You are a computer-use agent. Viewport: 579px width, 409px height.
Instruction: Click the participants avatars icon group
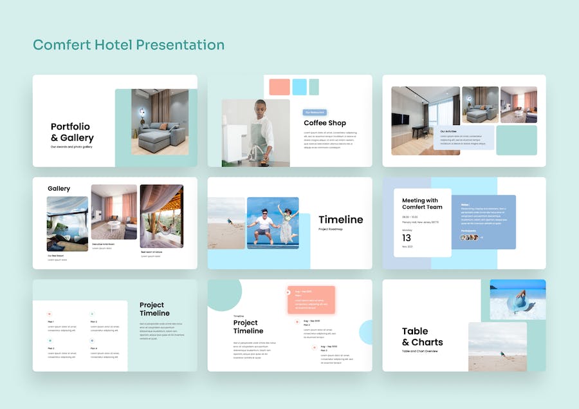pyautogui.click(x=470, y=238)
